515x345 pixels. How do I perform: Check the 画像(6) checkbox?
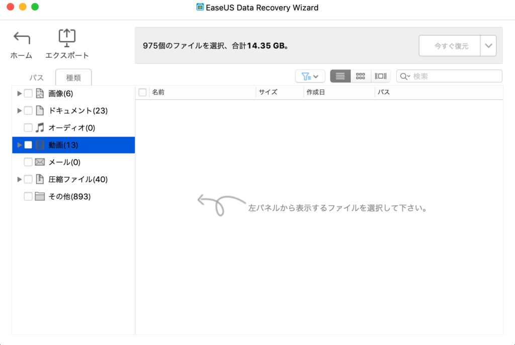tap(28, 94)
